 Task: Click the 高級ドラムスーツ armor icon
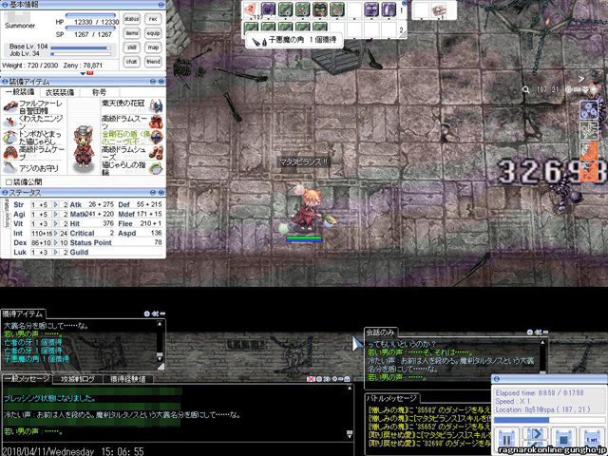pyautogui.click(x=156, y=122)
